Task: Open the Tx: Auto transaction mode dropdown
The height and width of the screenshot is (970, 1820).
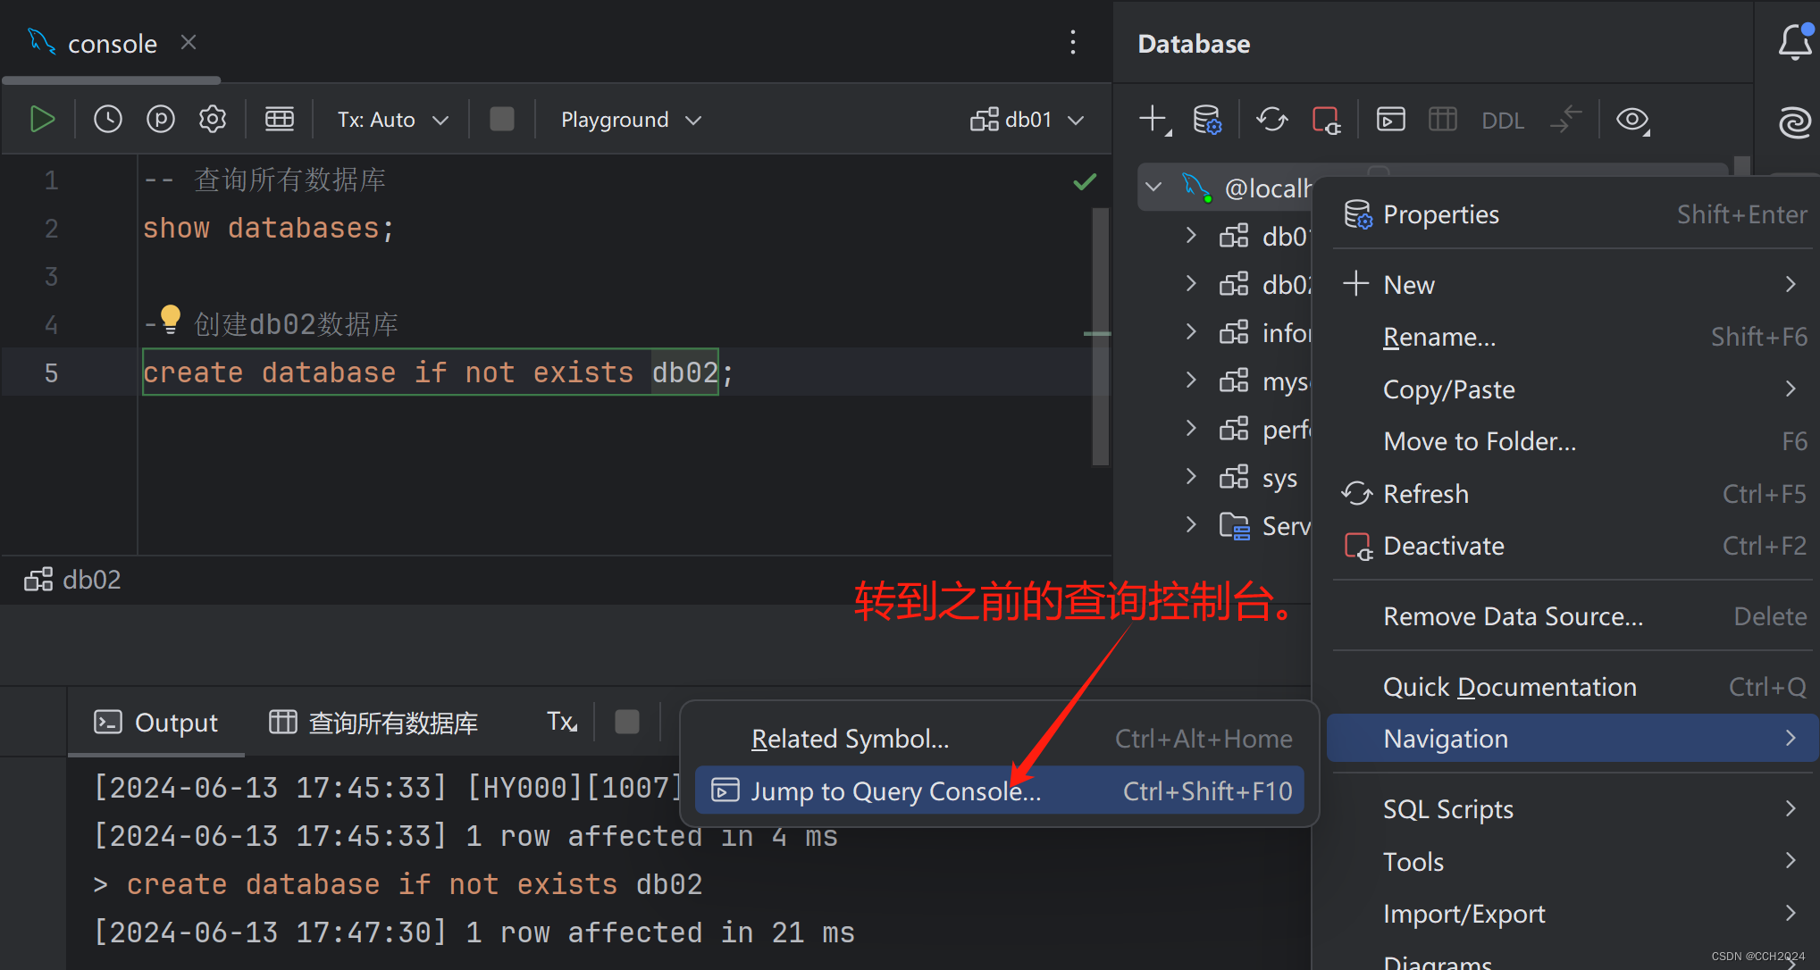Action: (x=392, y=120)
